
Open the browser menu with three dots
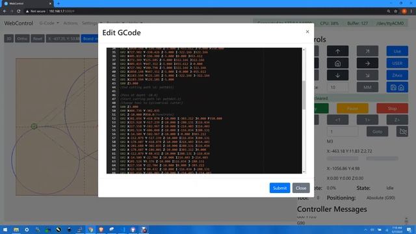coord(411,11)
